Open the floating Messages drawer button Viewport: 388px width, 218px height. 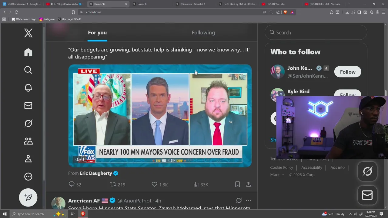(x=367, y=195)
